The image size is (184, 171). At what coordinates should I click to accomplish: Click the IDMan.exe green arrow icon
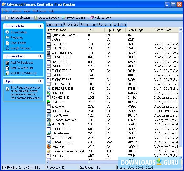[49, 102]
